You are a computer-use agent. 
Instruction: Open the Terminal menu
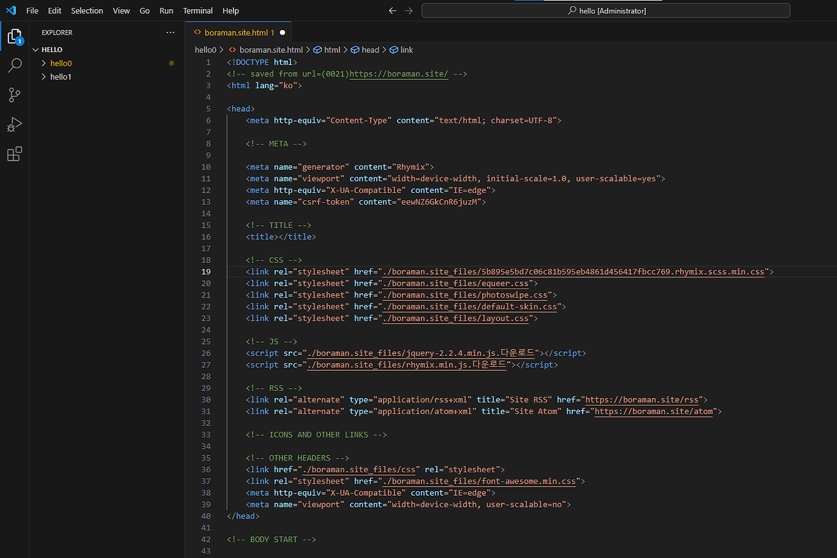click(197, 10)
